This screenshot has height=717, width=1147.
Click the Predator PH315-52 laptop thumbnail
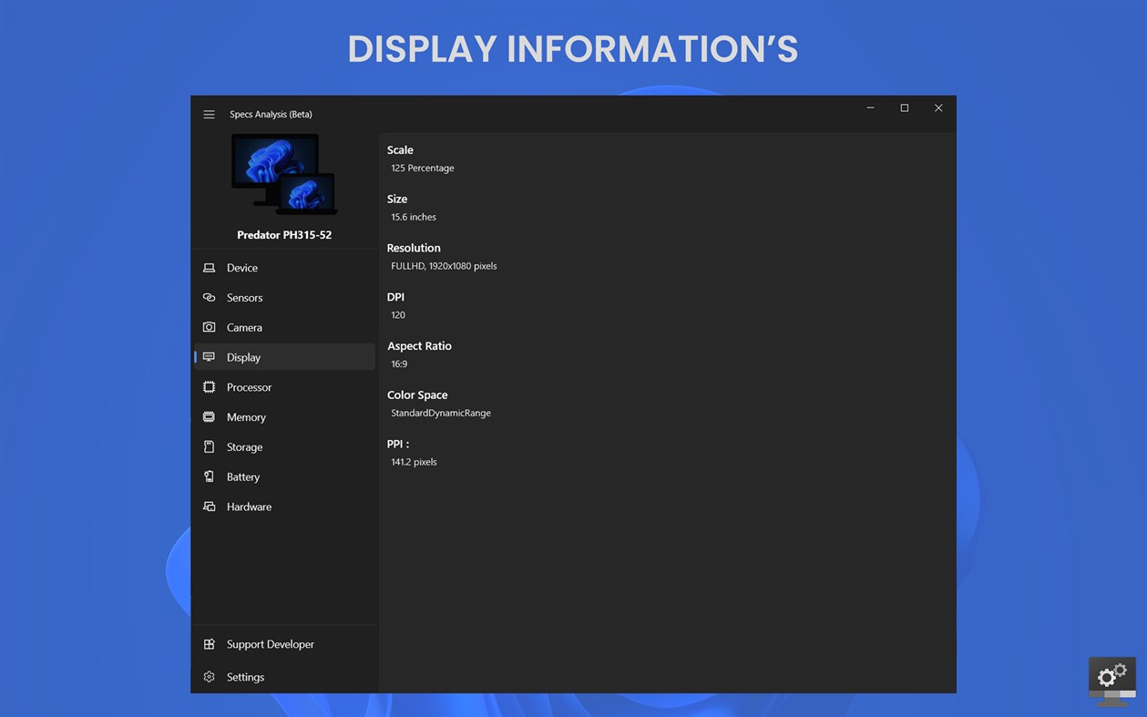click(284, 175)
